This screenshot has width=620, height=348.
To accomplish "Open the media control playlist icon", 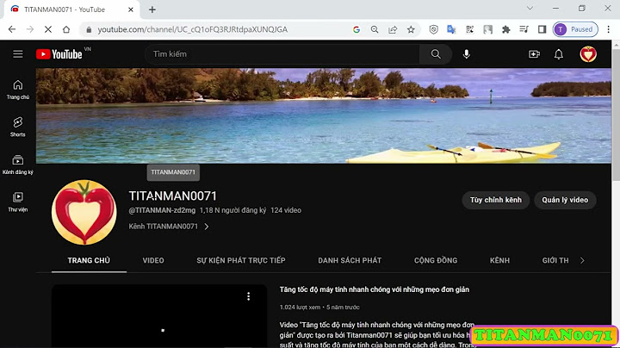I will tap(524, 29).
